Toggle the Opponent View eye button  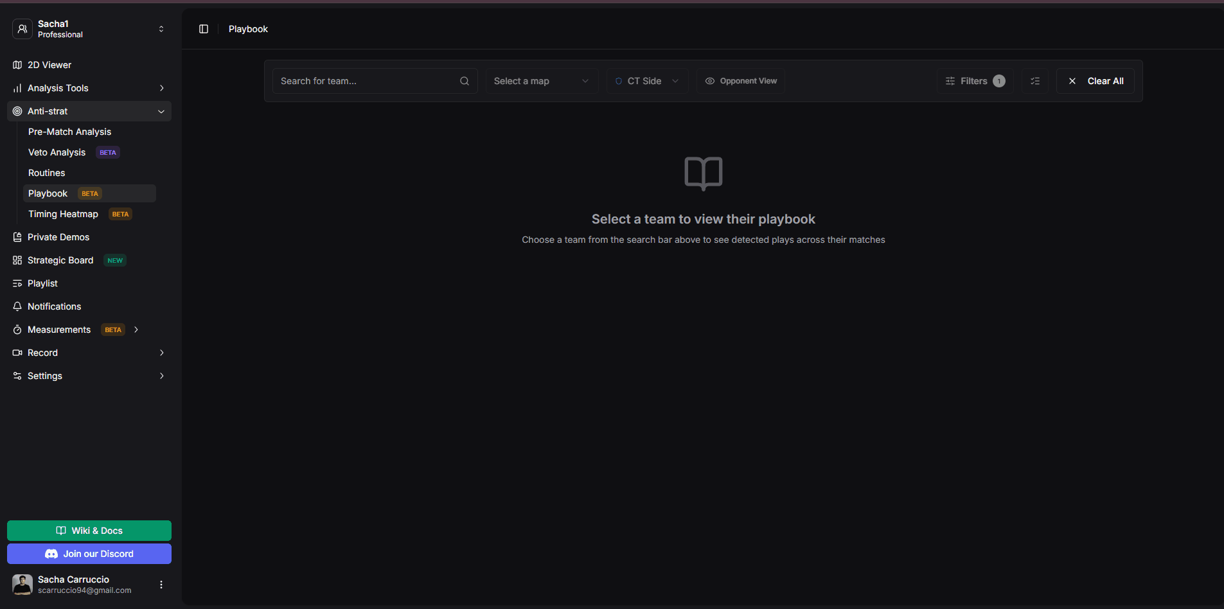[x=741, y=81]
